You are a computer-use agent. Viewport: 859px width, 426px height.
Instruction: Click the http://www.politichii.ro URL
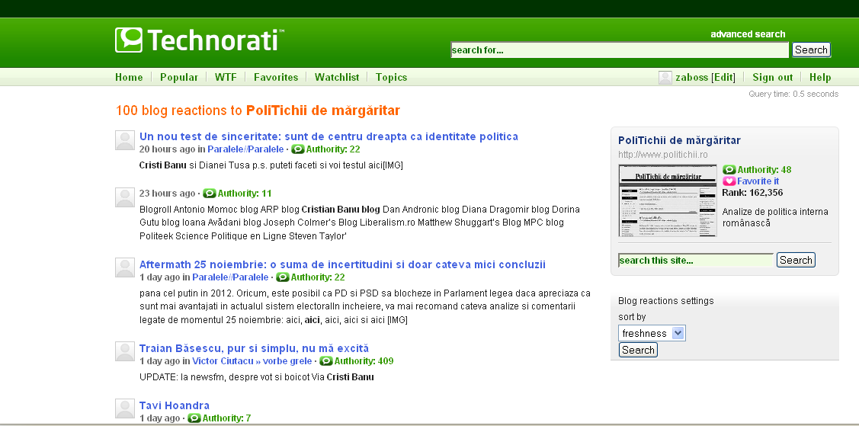click(663, 155)
